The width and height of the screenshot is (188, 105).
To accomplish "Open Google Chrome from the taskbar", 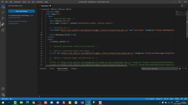I will click(x=33, y=102).
